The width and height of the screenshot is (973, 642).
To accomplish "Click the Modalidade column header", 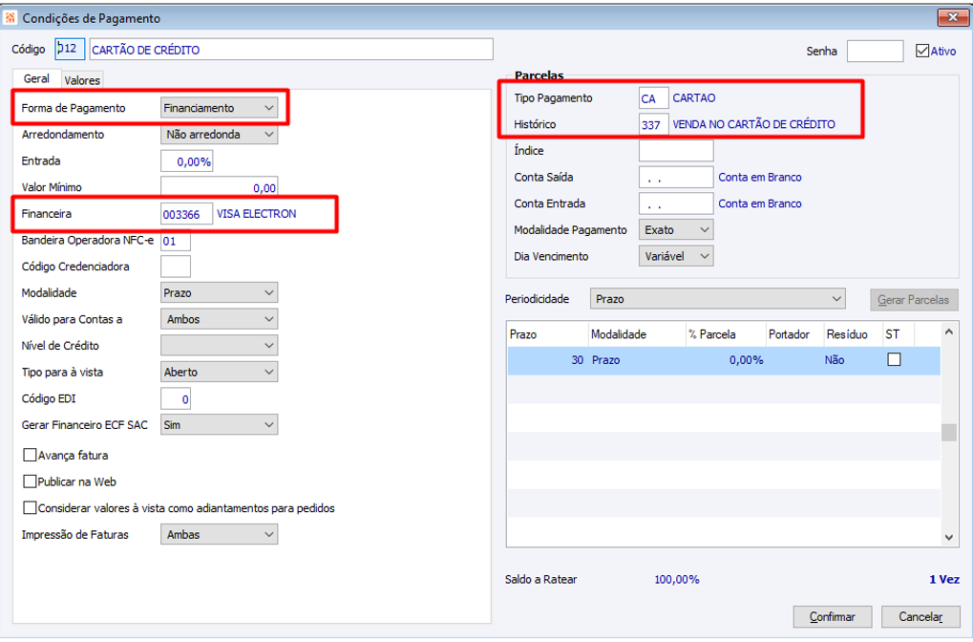I will coord(637,334).
